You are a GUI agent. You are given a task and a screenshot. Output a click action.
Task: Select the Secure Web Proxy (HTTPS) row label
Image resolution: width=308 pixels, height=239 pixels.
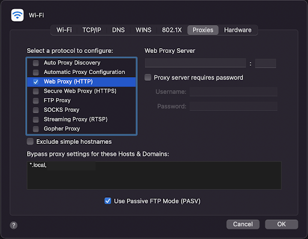80,91
